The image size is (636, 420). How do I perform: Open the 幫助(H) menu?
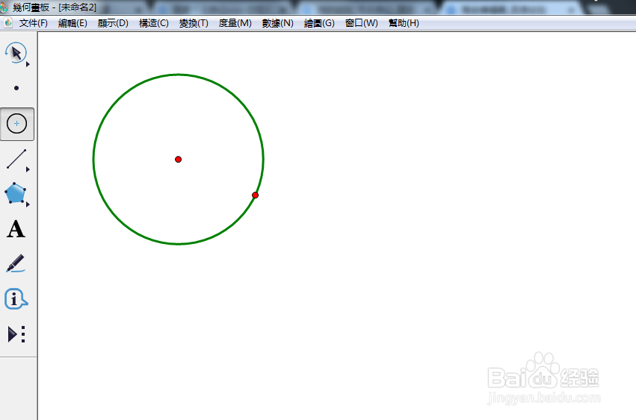404,23
